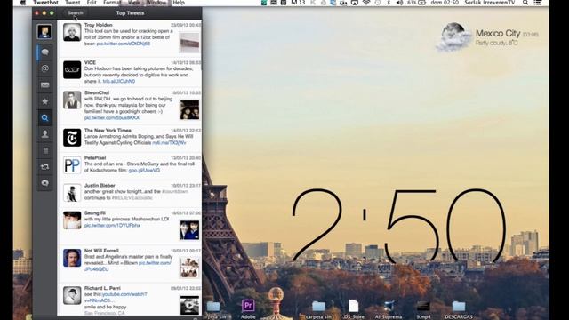Open the photo thumbnail in SiwonChoi's tweet

coord(189,110)
